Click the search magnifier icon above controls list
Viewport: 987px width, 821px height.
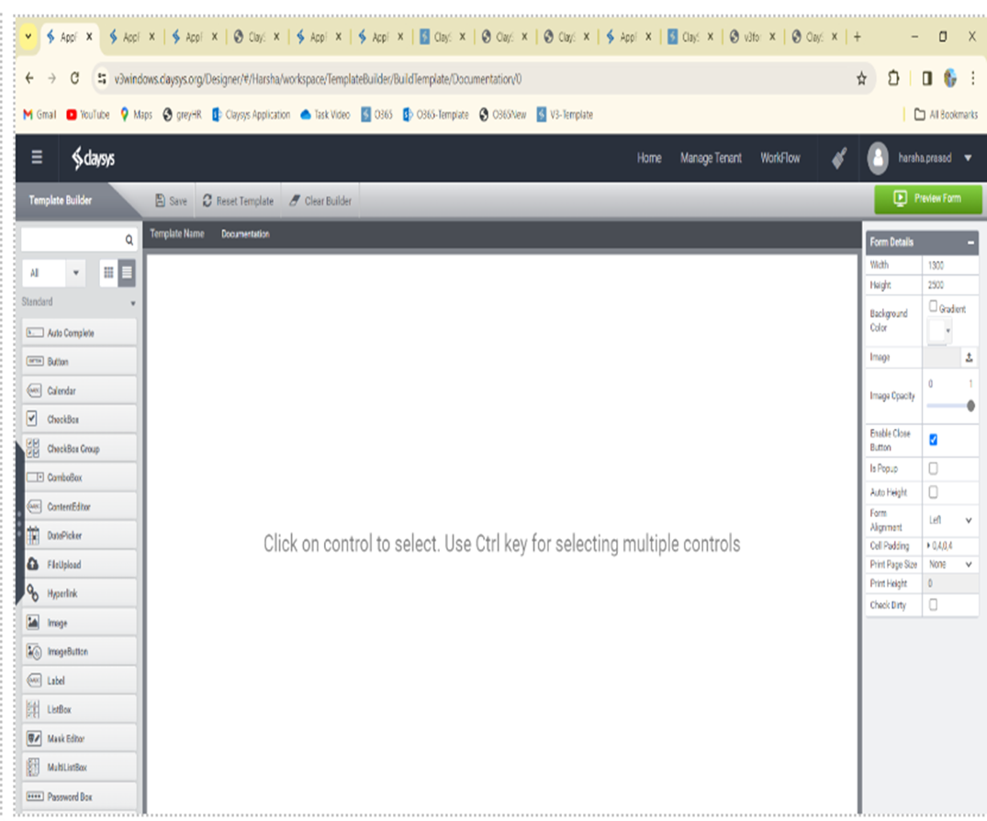click(129, 239)
